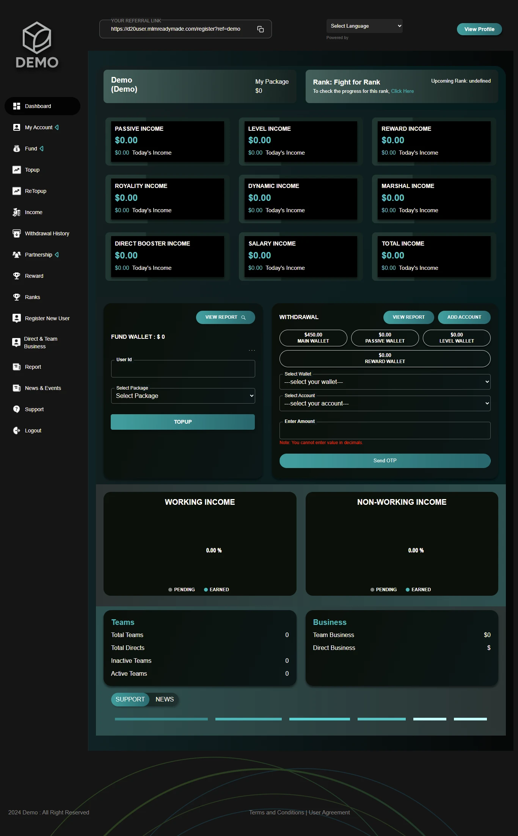Toggle the PENDING legend in Working Income
Viewport: 518px width, 836px height.
pyautogui.click(x=182, y=590)
